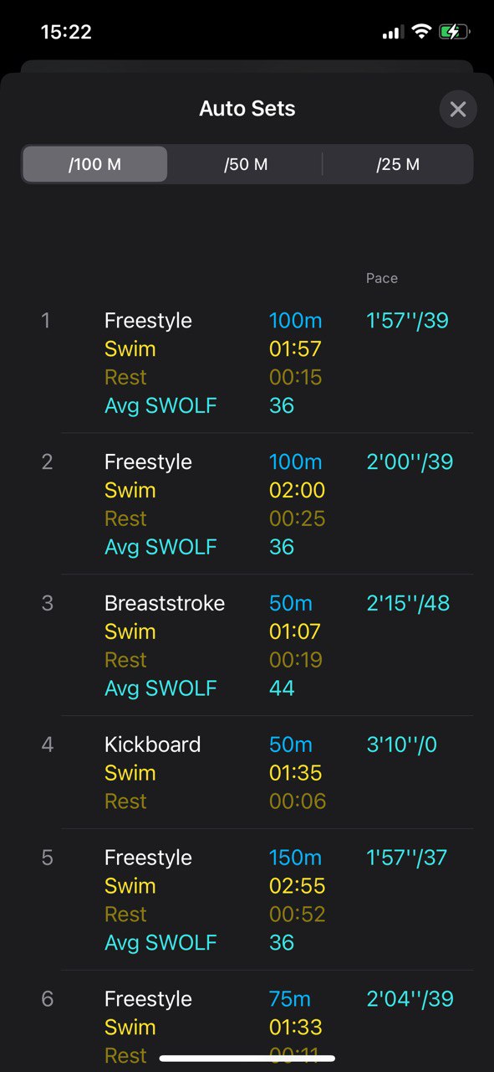Open set 1 Freestyle 100m row
This screenshot has height=1072, width=494.
(247, 363)
